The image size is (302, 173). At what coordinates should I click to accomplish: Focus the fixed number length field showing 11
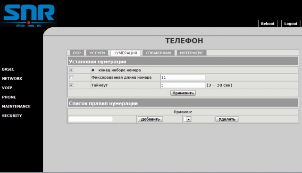183,77
